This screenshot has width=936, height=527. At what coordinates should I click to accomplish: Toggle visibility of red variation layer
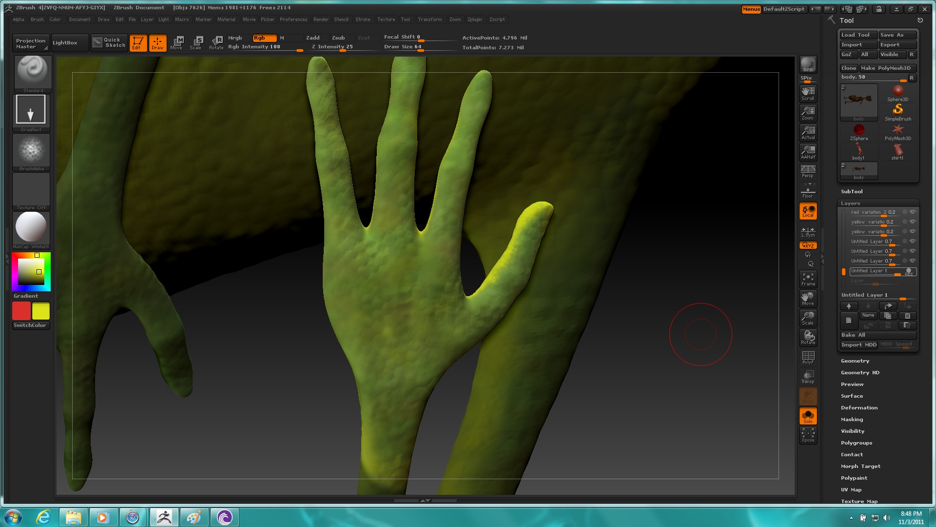[x=913, y=212]
